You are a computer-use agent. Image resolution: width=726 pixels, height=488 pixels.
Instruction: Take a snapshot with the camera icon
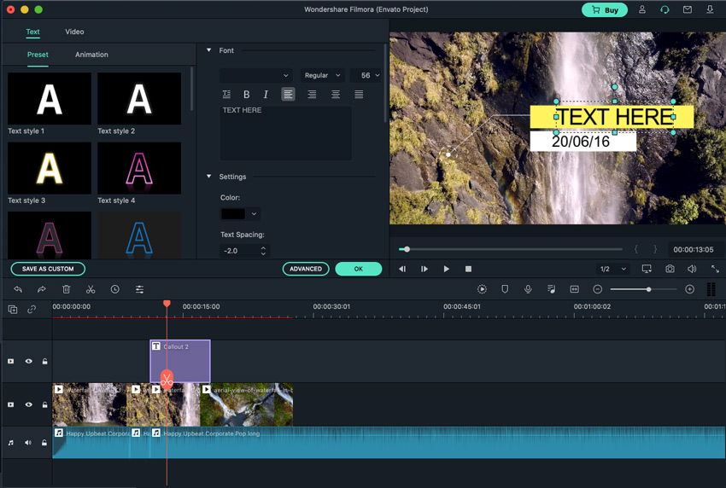click(670, 269)
